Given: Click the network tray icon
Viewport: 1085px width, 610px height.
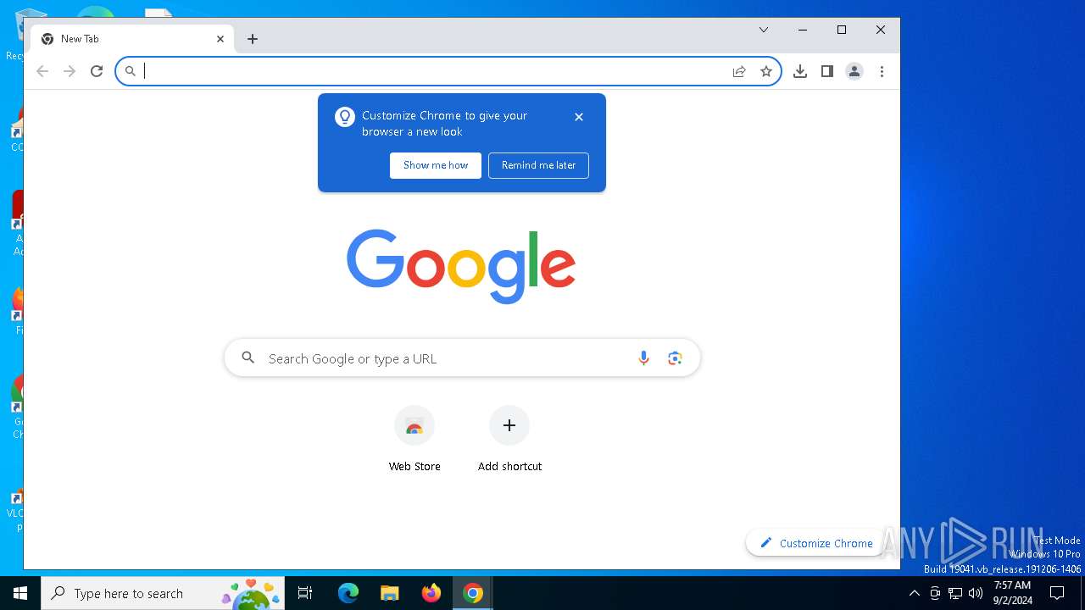Looking at the screenshot, I should 955,593.
